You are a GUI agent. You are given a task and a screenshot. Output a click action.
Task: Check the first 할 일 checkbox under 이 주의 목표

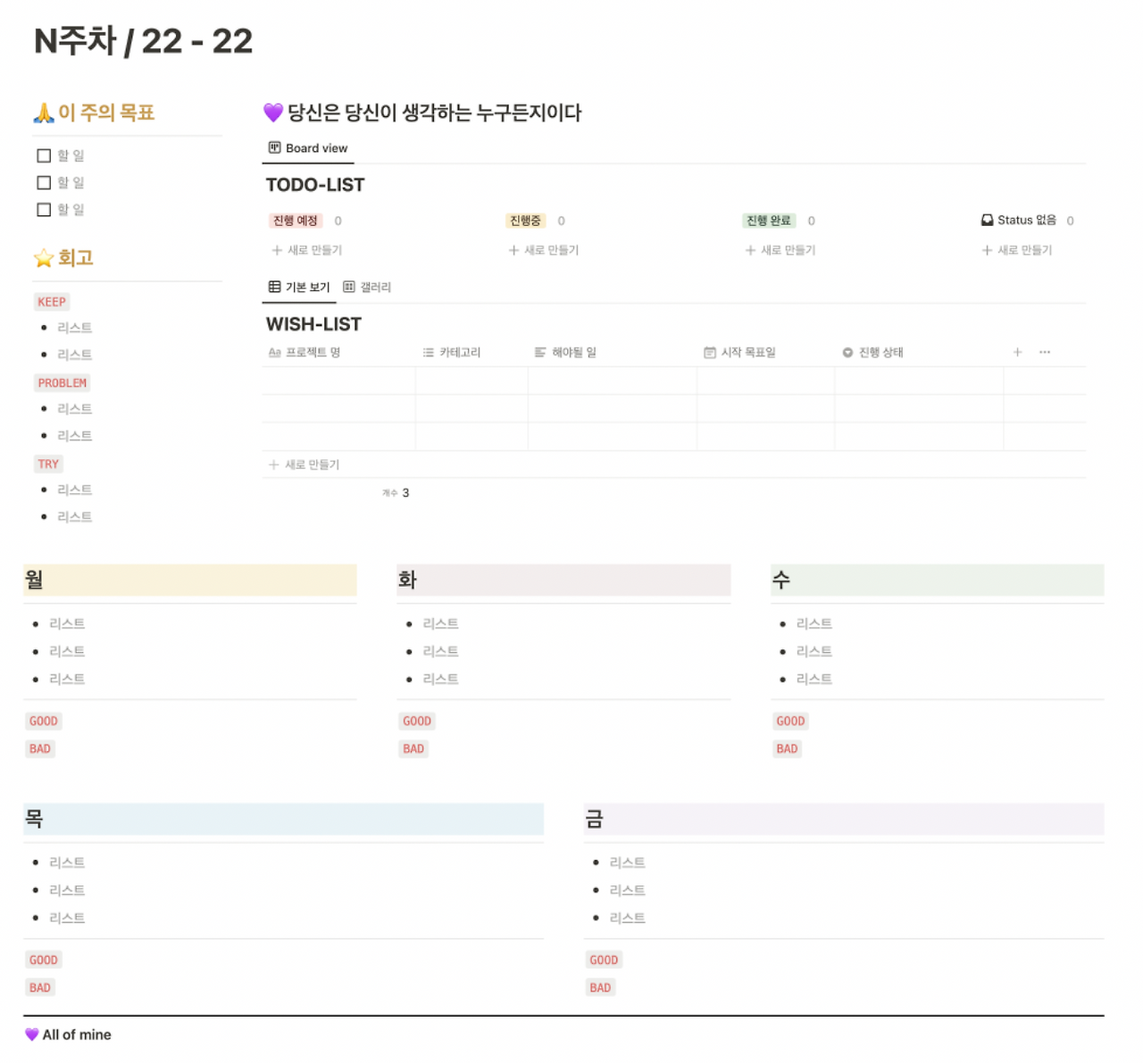43,155
